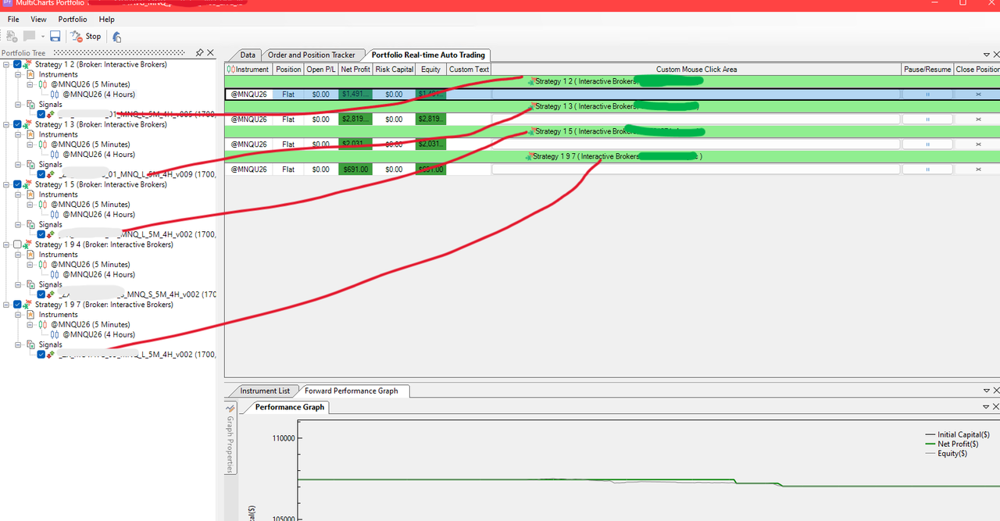Click the Instruments star icon under Strategy 1 3
The height and width of the screenshot is (521, 1000).
(31, 134)
